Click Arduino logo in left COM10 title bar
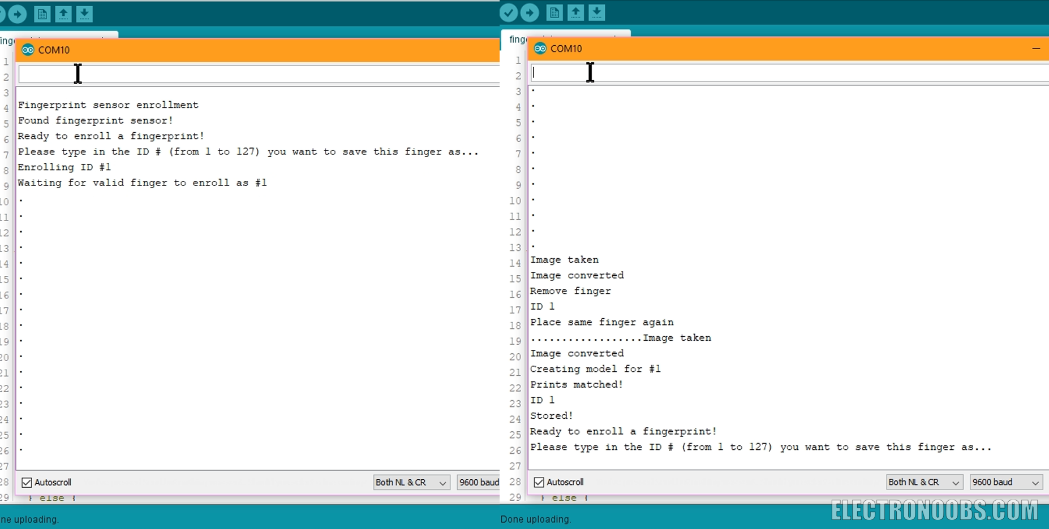The height and width of the screenshot is (529, 1049). pos(28,50)
